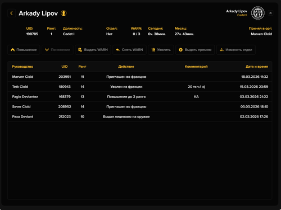Click the Руководство column header

[x=22, y=67]
